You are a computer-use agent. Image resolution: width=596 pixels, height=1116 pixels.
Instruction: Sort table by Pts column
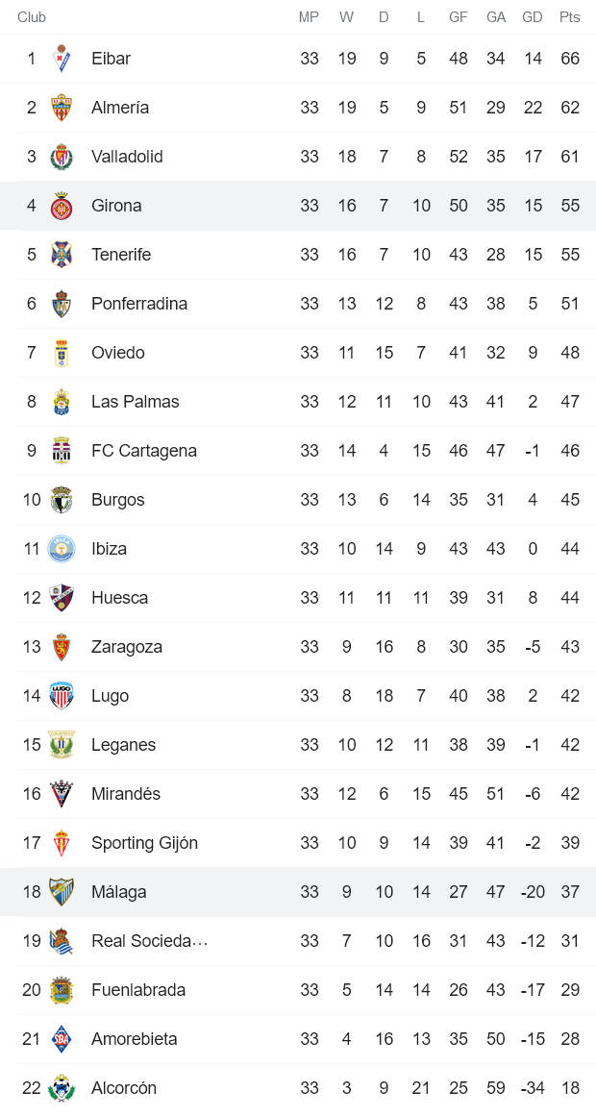click(567, 16)
